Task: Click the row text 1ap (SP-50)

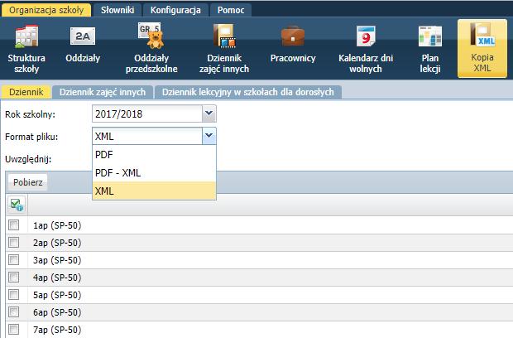Action: 57,225
